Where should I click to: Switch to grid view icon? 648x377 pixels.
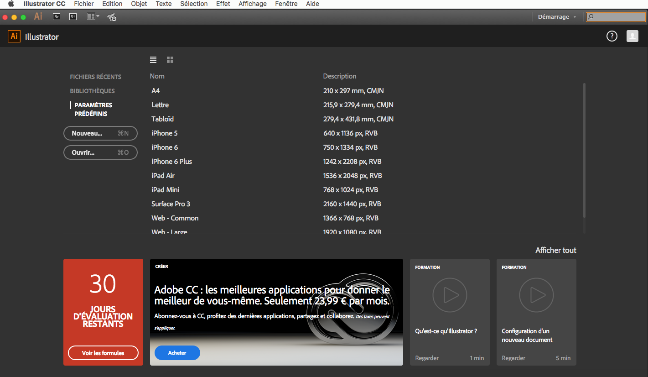[170, 60]
